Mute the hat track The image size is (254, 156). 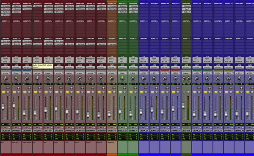pyautogui.click(x=40, y=92)
